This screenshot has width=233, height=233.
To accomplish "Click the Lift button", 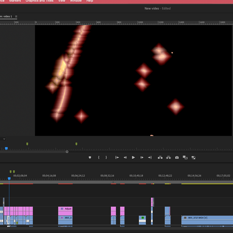I will (x=160, y=158).
